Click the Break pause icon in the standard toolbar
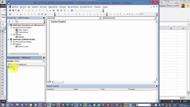 coord(47,10)
